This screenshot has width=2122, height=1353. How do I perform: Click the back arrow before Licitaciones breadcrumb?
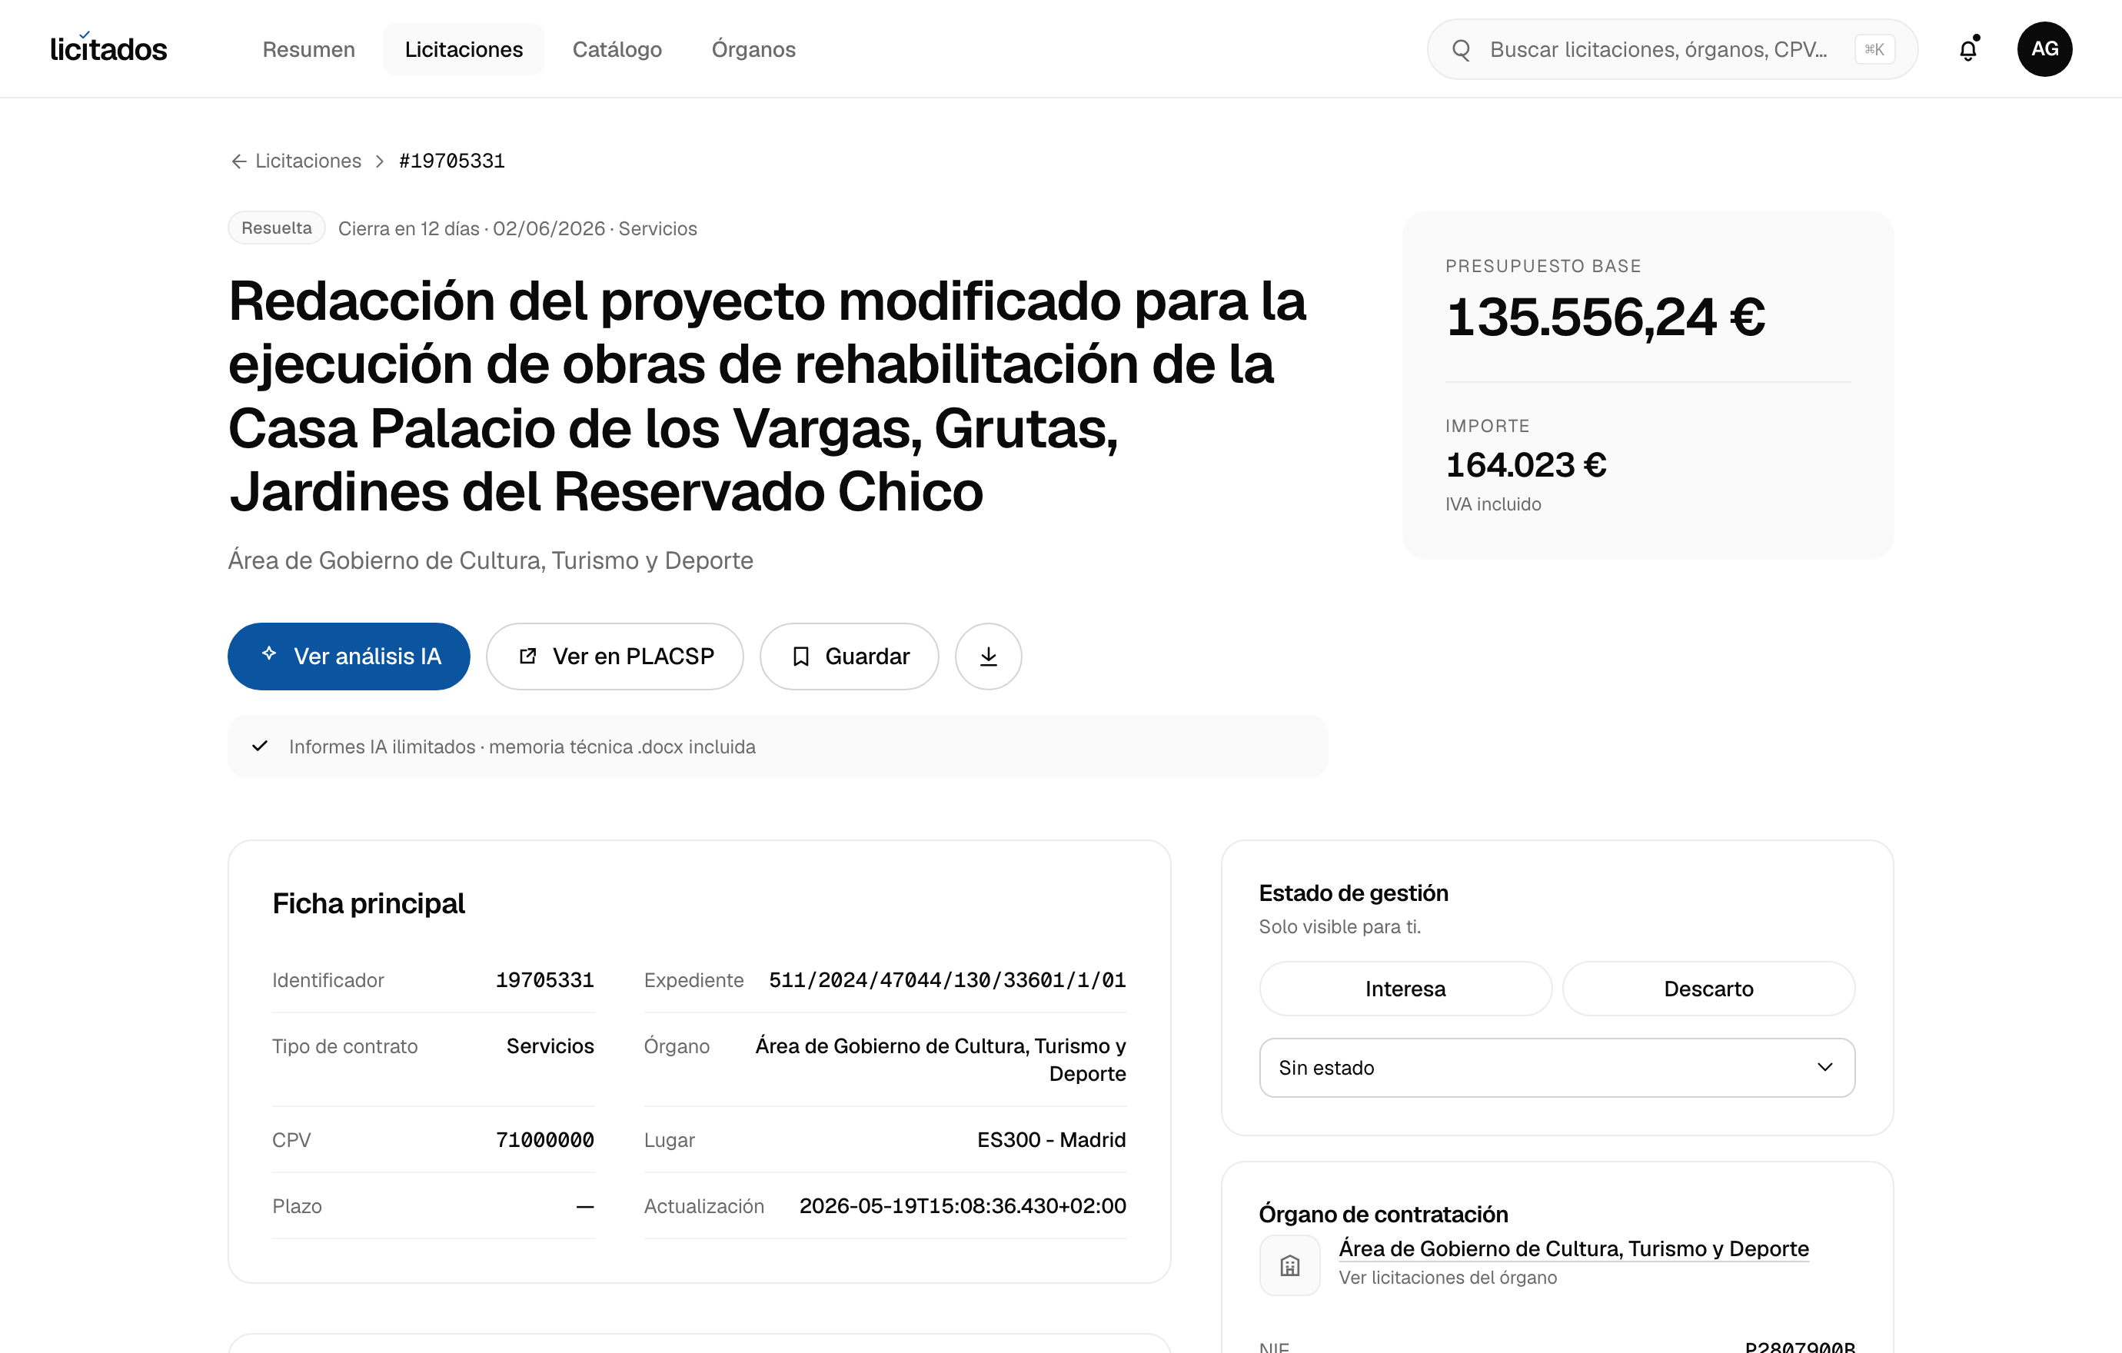[x=239, y=161]
